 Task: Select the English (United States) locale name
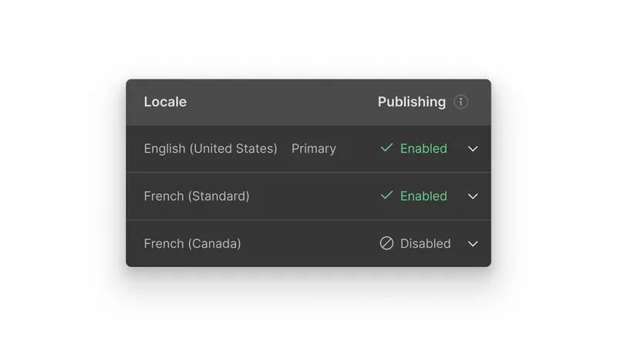click(x=211, y=149)
